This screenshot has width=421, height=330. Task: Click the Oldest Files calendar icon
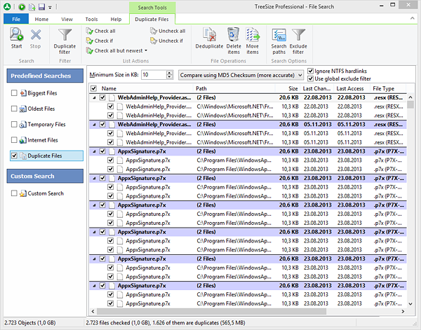[x=22, y=109]
